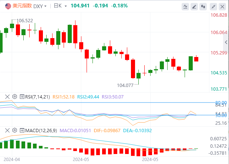
Task: Click the 104.077 low price marker
Action: pos(125,85)
